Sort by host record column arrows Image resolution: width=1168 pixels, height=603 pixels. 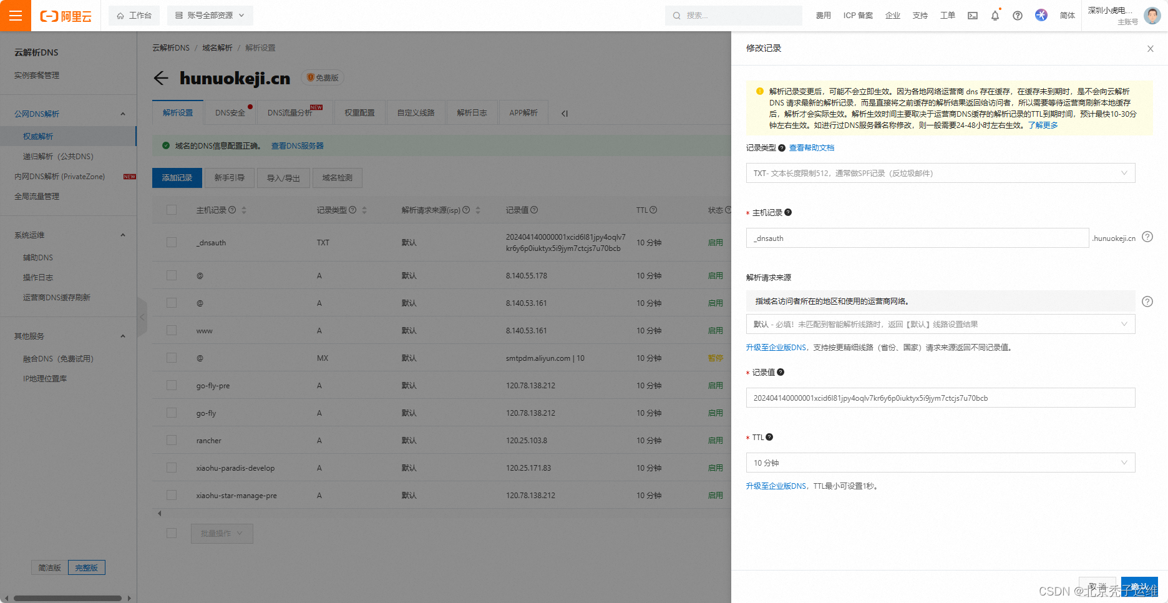point(244,210)
